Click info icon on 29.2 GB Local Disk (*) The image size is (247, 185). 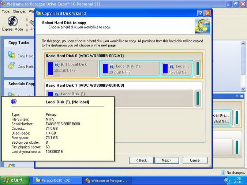[112, 67]
